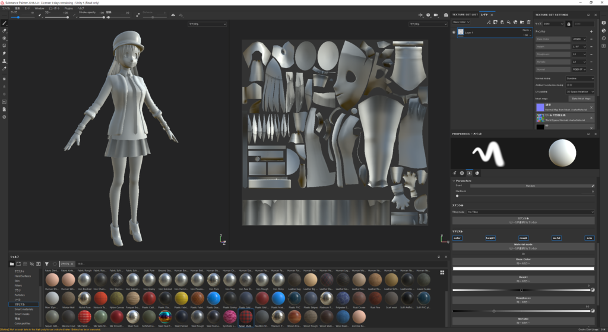Open Base Color sRGB8 format dropdown
Screen dimensions: 608x332
pos(579,39)
